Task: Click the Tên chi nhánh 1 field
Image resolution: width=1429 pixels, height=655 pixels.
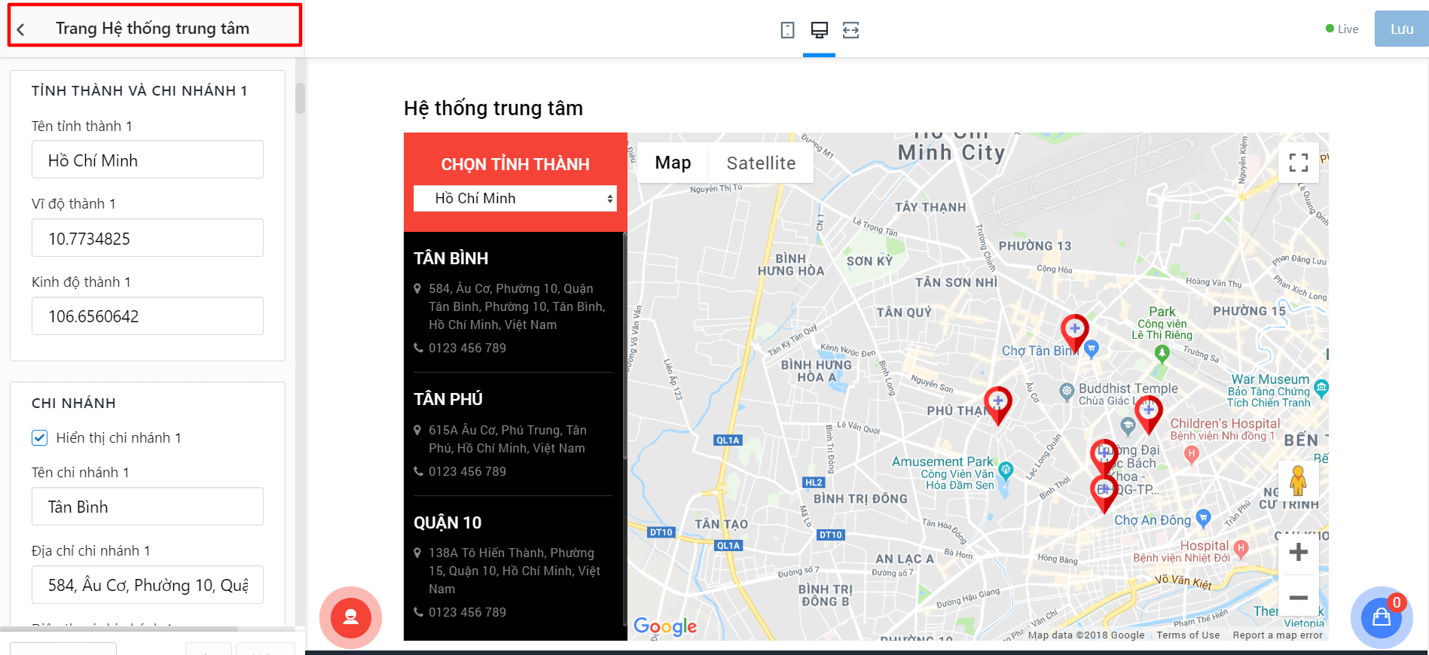Action: tap(148, 507)
